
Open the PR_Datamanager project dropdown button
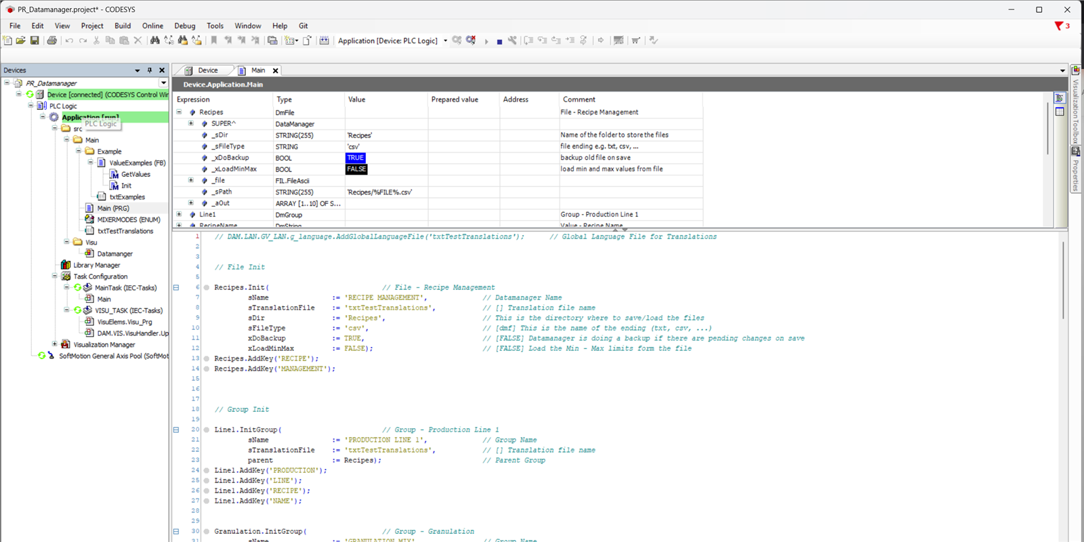[x=163, y=83]
